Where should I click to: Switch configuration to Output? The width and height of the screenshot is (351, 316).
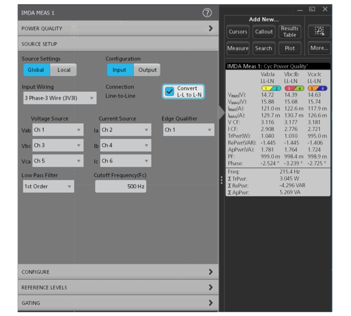(147, 70)
